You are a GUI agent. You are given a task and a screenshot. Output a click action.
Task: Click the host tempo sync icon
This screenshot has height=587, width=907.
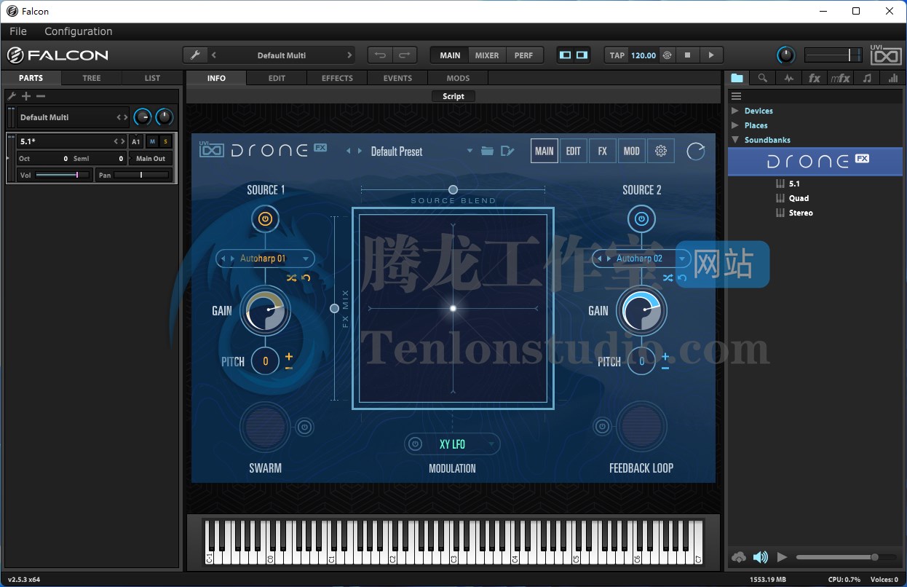(667, 55)
